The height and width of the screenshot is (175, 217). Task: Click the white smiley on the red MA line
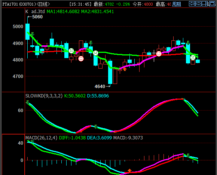coord(159,54)
